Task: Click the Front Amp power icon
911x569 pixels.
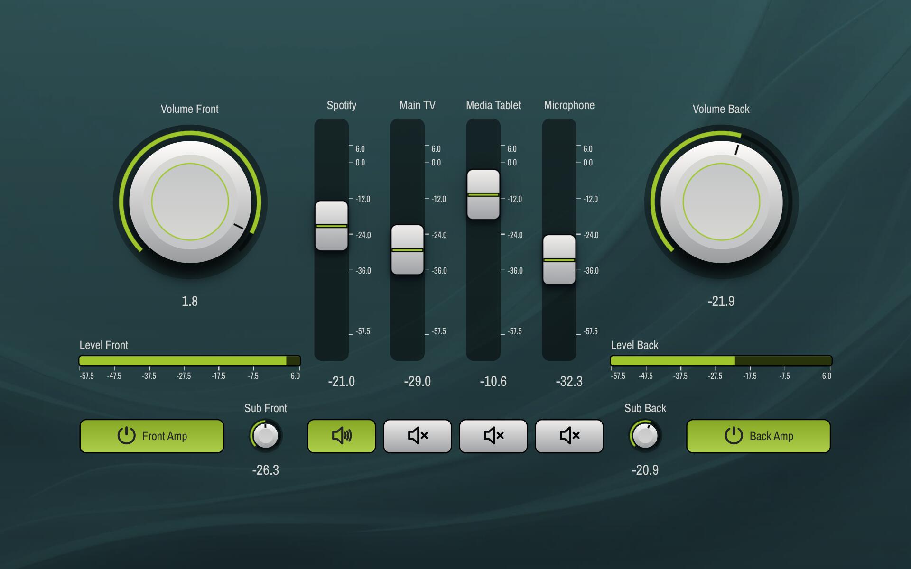Action: [x=126, y=435]
